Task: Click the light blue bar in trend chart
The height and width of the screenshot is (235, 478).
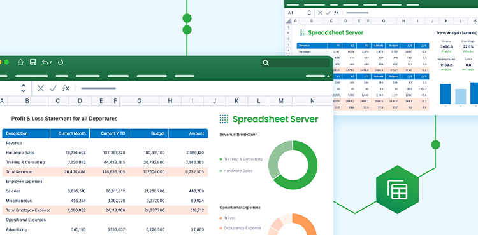Action: click(x=461, y=97)
